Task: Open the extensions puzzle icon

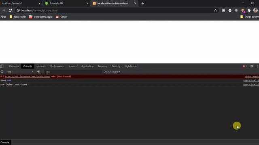Action: click(x=249, y=10)
